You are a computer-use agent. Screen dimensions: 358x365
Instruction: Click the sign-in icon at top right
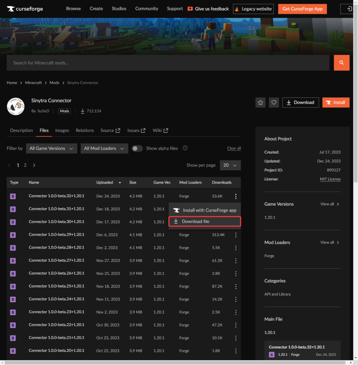pyautogui.click(x=348, y=9)
